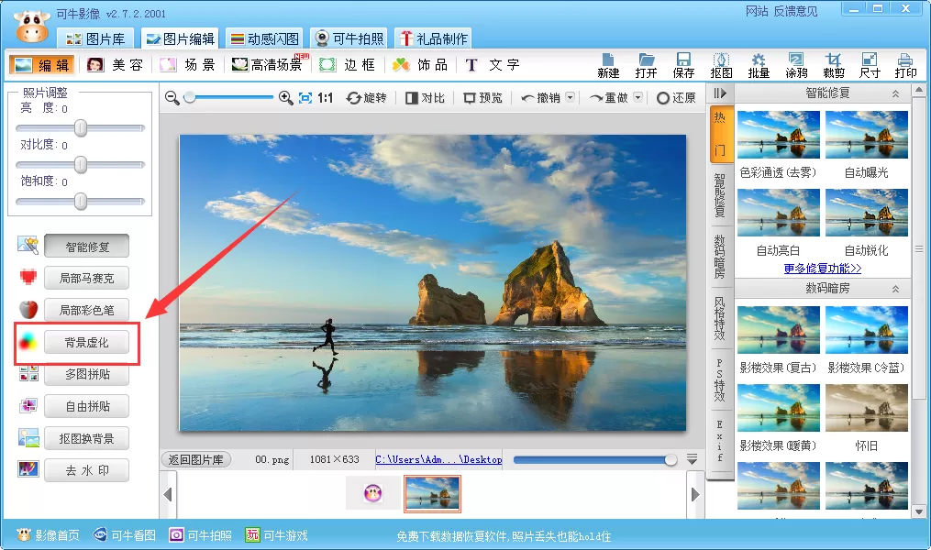Image resolution: width=931 pixels, height=550 pixels.
Task: Select the 裁剪 crop tool
Action: tap(834, 65)
